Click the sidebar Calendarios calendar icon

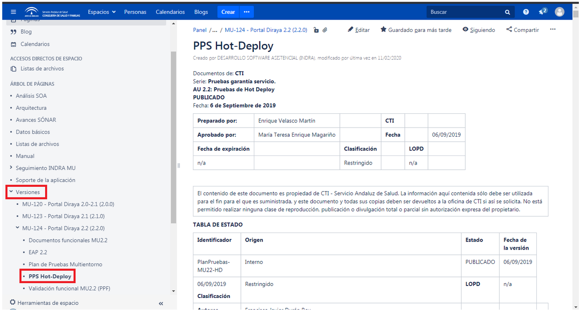click(13, 44)
